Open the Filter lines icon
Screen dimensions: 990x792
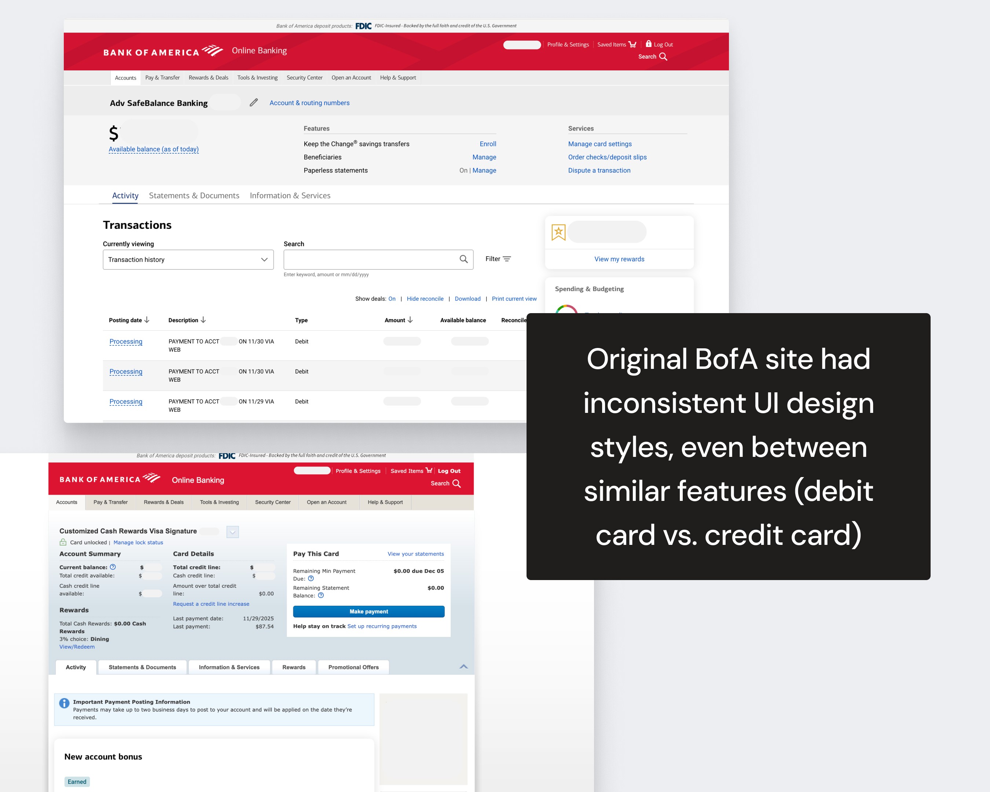coord(507,259)
